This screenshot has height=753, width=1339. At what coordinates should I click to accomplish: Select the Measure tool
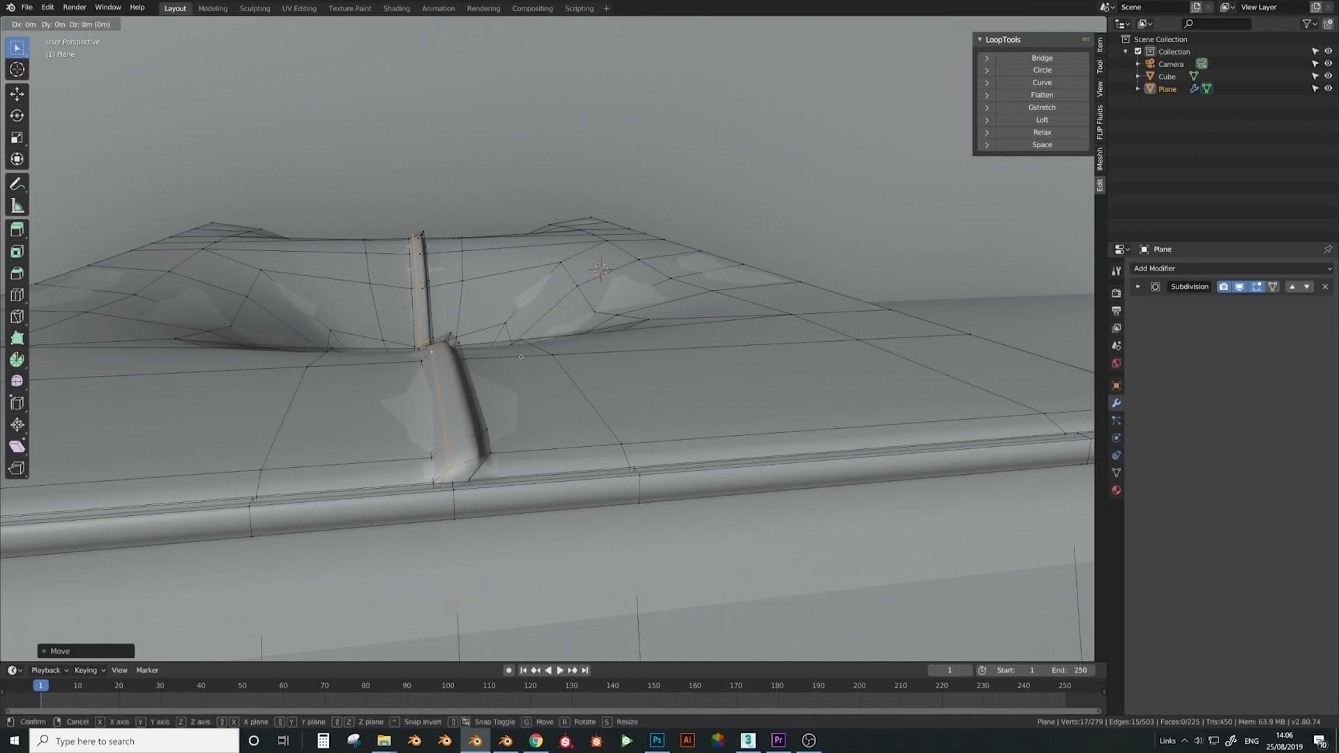click(x=17, y=206)
